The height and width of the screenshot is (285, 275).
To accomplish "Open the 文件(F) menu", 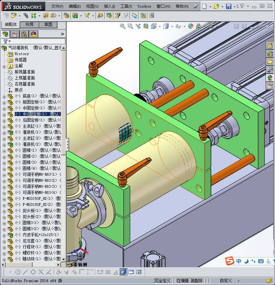I will pos(57,6).
